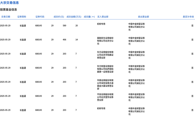195x118 pixels.
Task: Click 否 in the 东方财富证券 row
Action: tap(192, 68)
